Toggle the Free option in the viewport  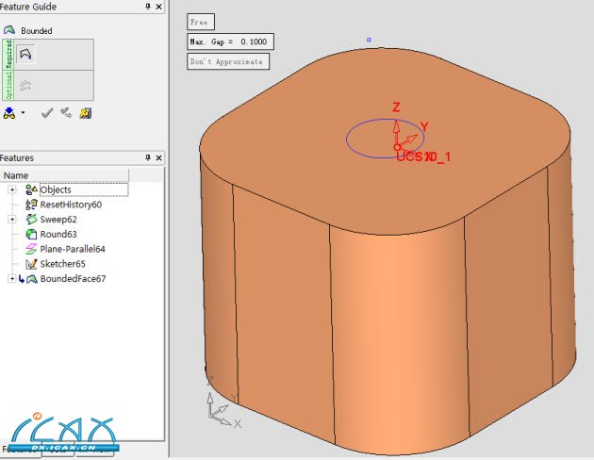[200, 22]
